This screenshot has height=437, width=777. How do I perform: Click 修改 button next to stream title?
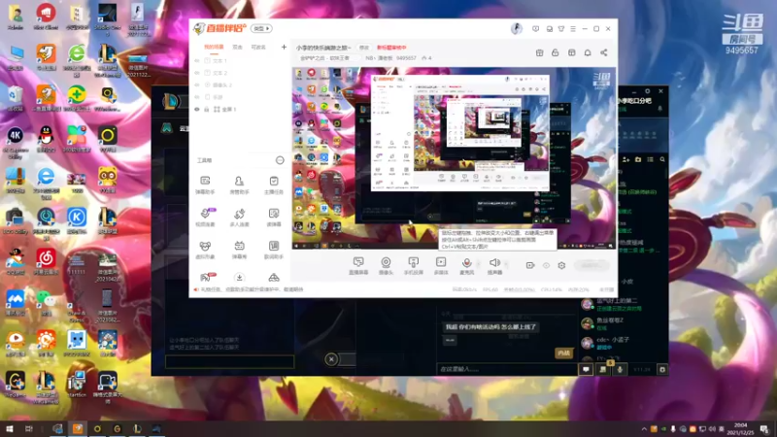pos(364,48)
